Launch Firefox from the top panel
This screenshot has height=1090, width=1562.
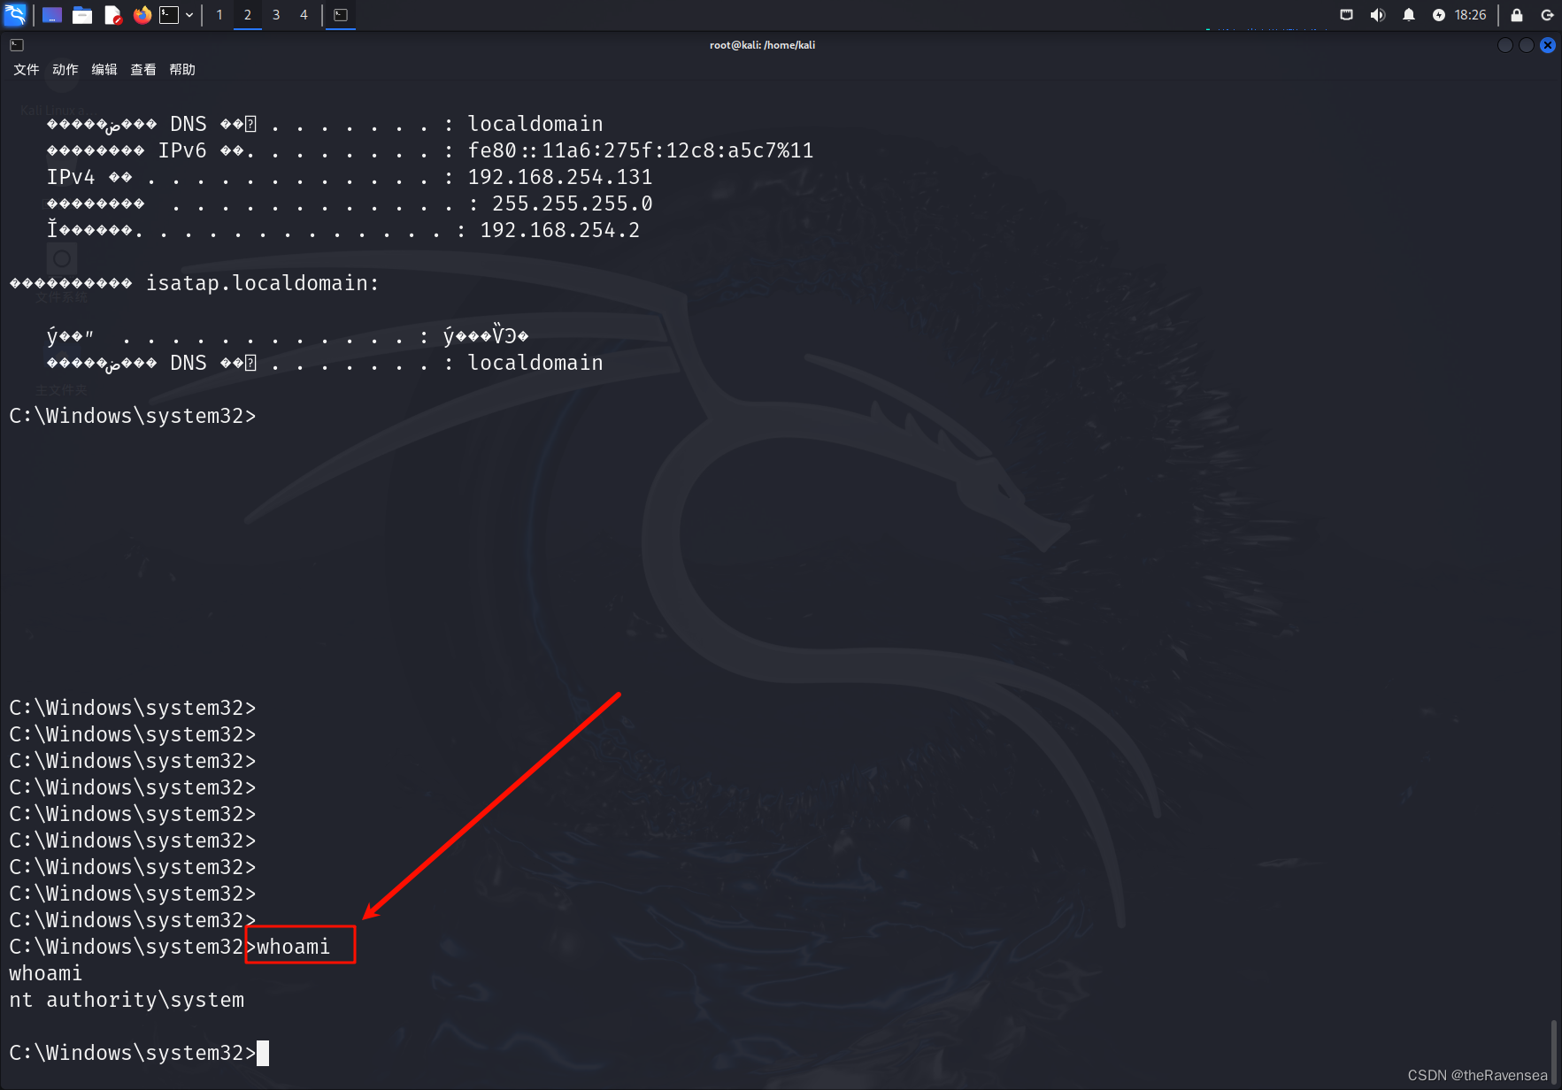pos(142,15)
